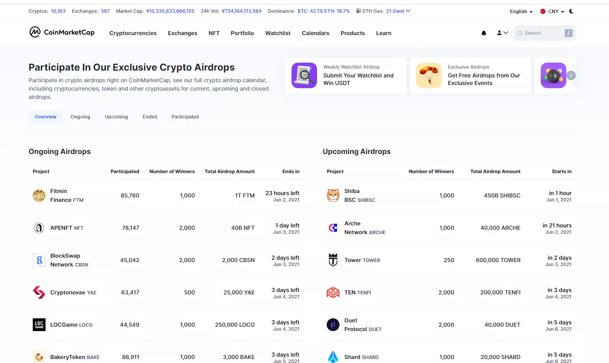Image resolution: width=609 pixels, height=363 pixels.
Task: Select the Upcoming tab
Action: (x=116, y=117)
